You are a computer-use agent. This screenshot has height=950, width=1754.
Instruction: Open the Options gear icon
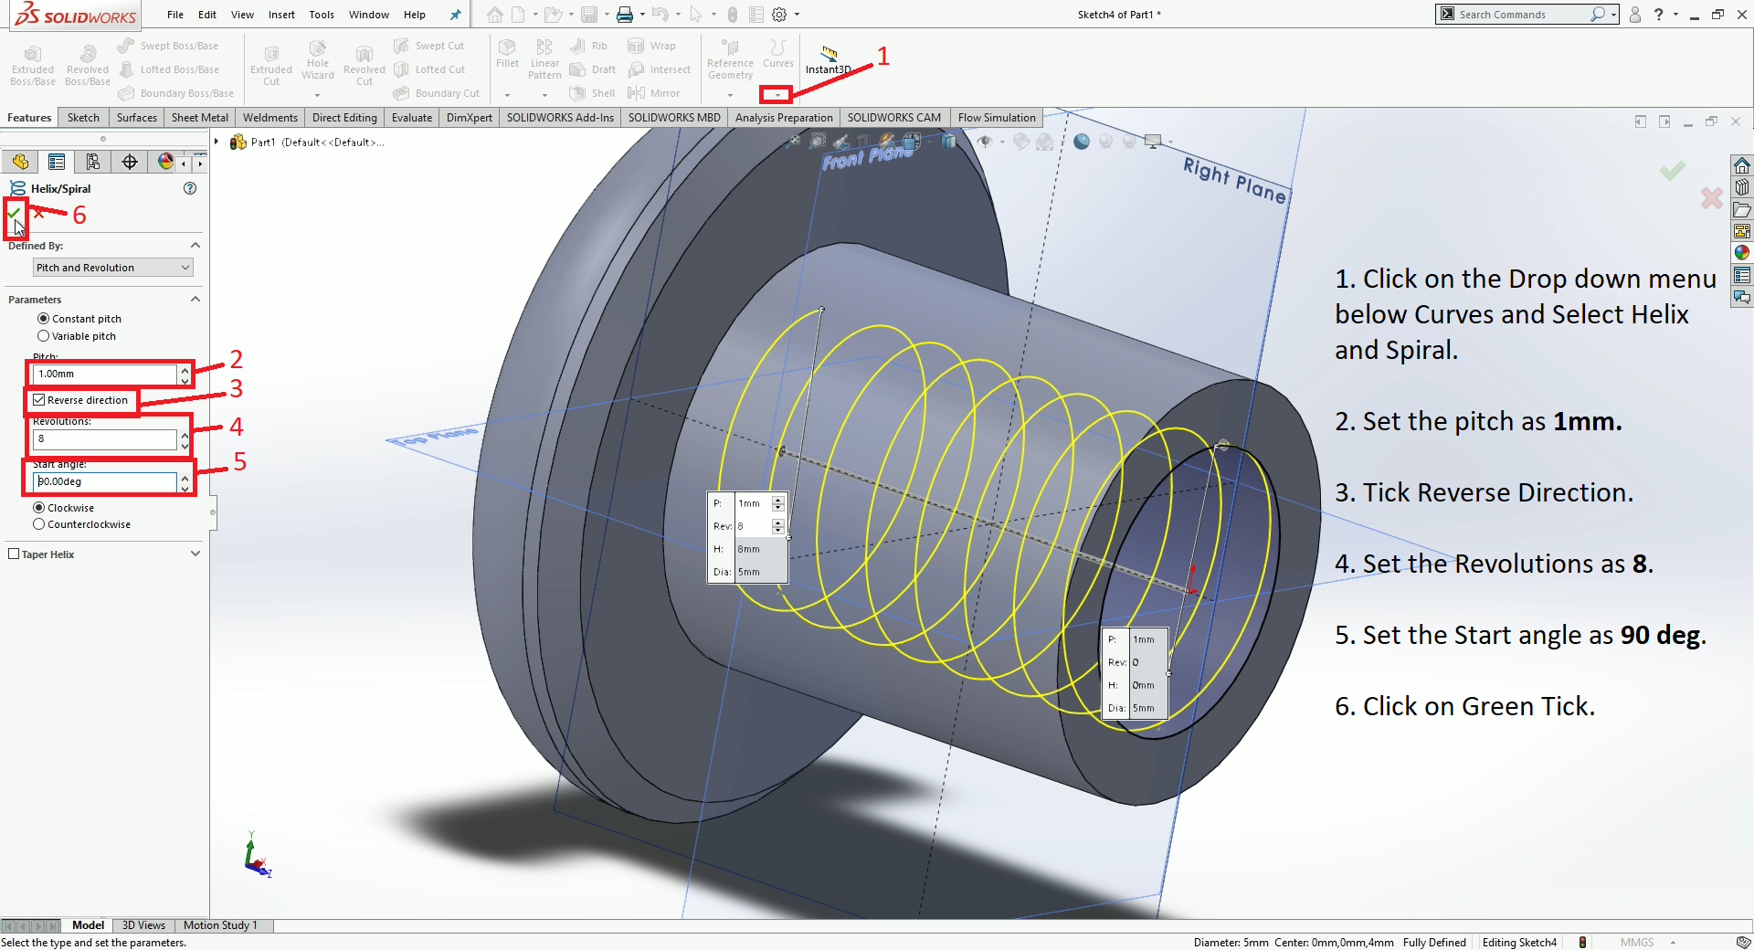[779, 15]
